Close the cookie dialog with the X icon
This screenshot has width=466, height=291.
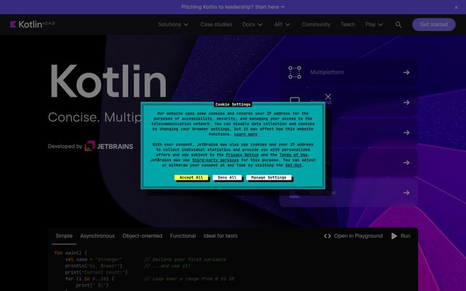pos(328,96)
